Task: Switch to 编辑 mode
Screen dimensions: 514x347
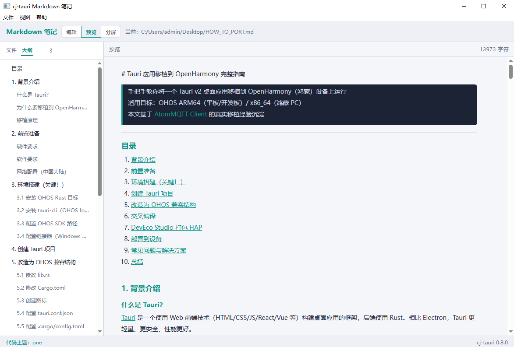Action: [x=71, y=32]
